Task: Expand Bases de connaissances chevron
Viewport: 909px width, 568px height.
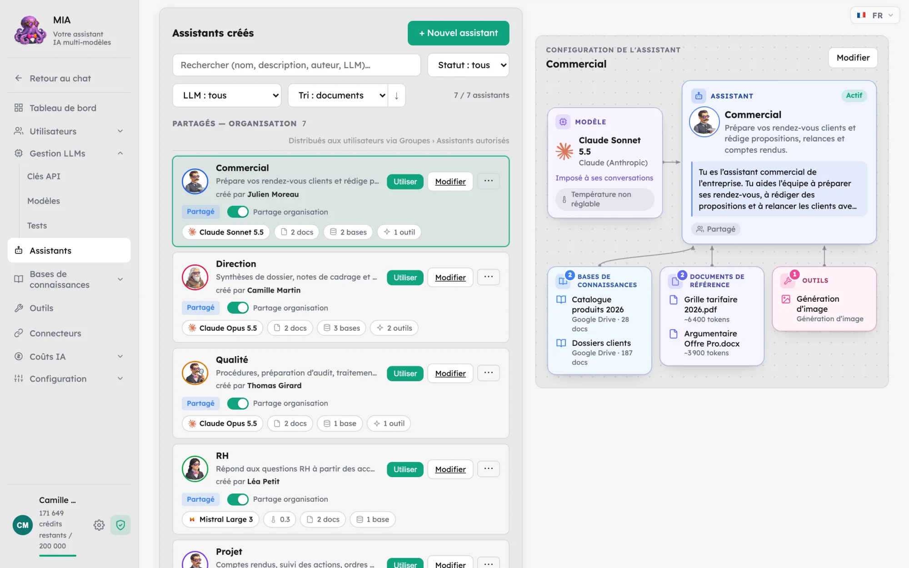Action: pyautogui.click(x=120, y=279)
